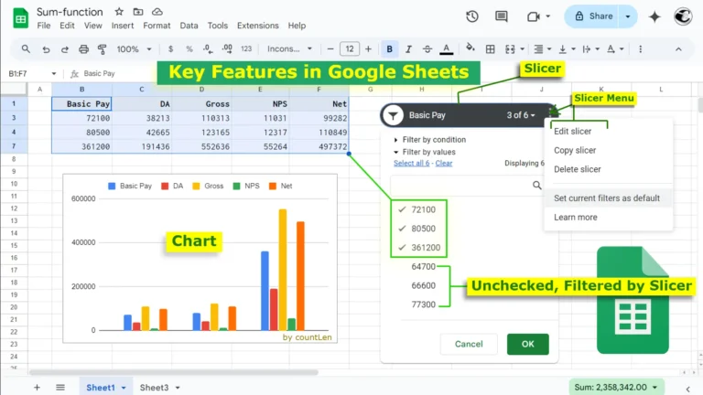Open Sheets home logo
The image size is (703, 395).
(x=20, y=18)
